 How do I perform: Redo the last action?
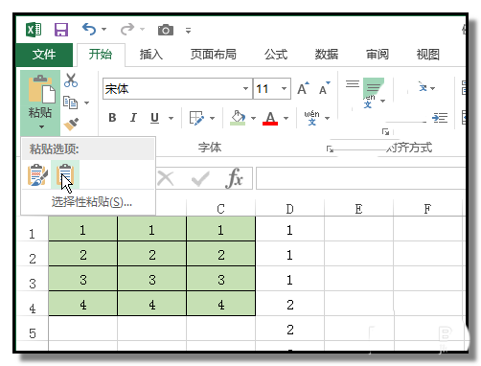point(127,30)
